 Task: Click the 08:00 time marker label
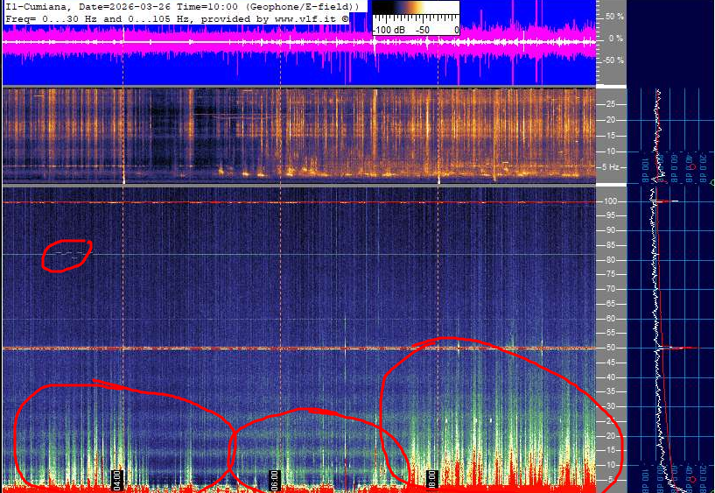pos(431,478)
